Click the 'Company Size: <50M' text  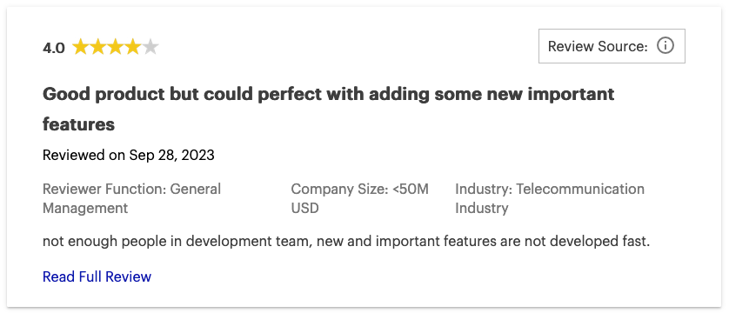tap(360, 189)
